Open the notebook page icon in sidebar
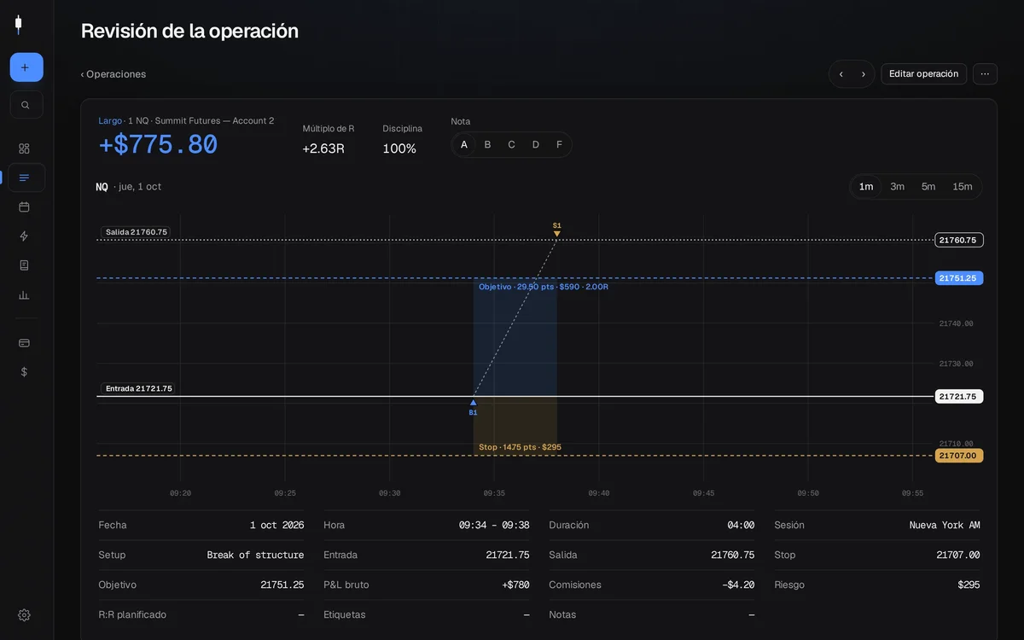Image resolution: width=1024 pixels, height=640 pixels. coord(24,265)
